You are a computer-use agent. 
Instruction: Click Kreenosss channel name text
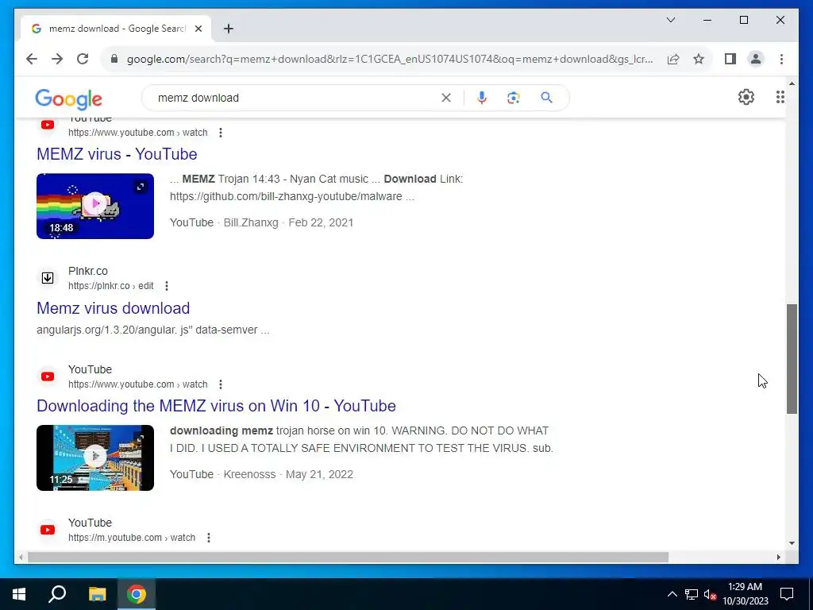point(249,474)
